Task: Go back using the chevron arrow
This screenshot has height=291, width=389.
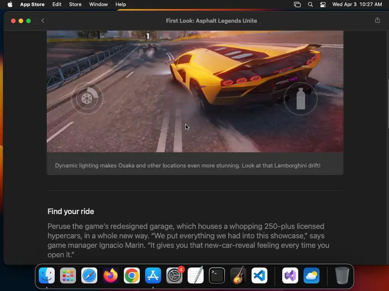Action: point(43,21)
